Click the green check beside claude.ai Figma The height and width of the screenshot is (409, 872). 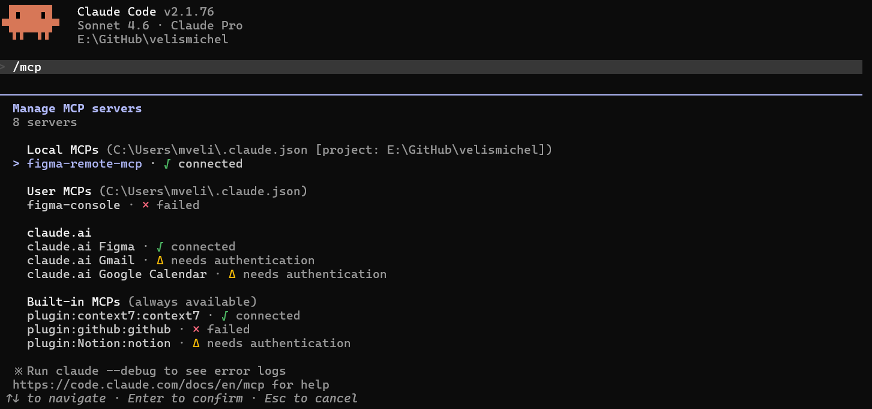160,247
